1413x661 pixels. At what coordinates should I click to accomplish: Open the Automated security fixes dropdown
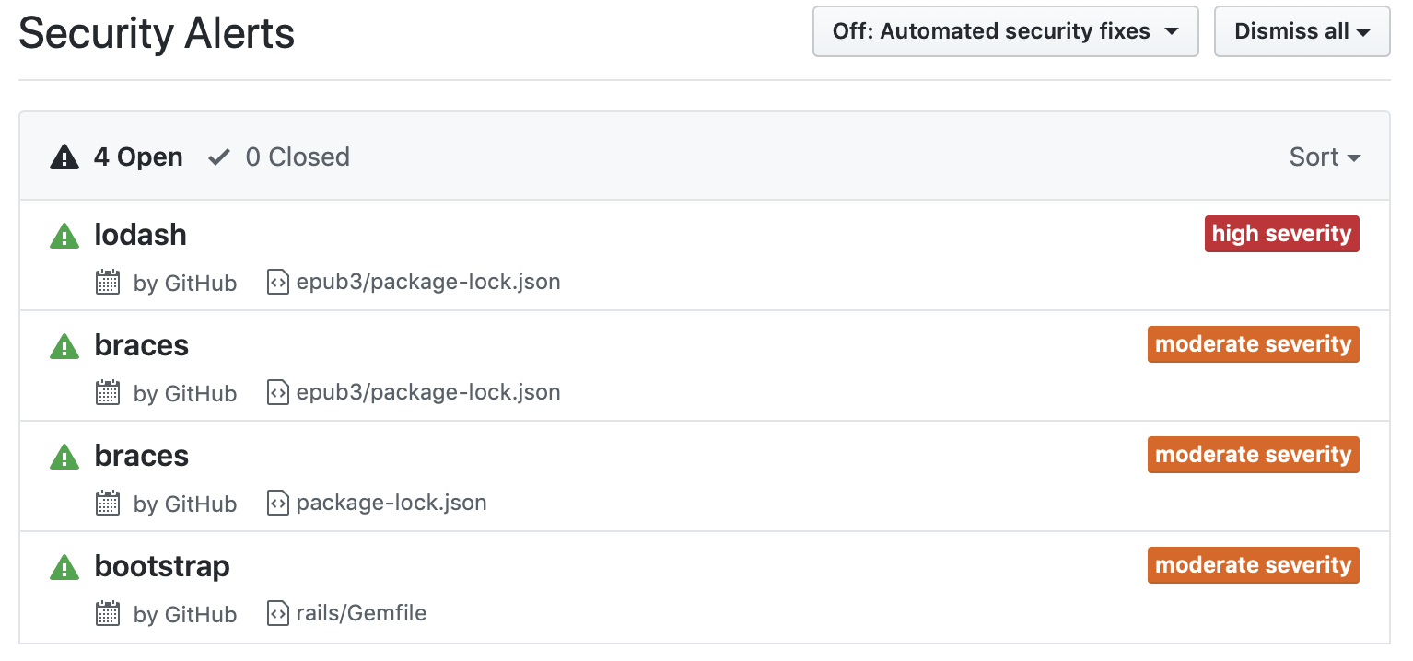1005,31
